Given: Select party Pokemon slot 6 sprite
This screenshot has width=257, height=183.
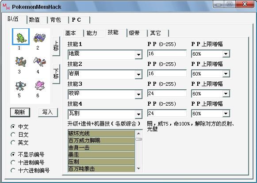Looking at the screenshot, I should [x=40, y=85].
